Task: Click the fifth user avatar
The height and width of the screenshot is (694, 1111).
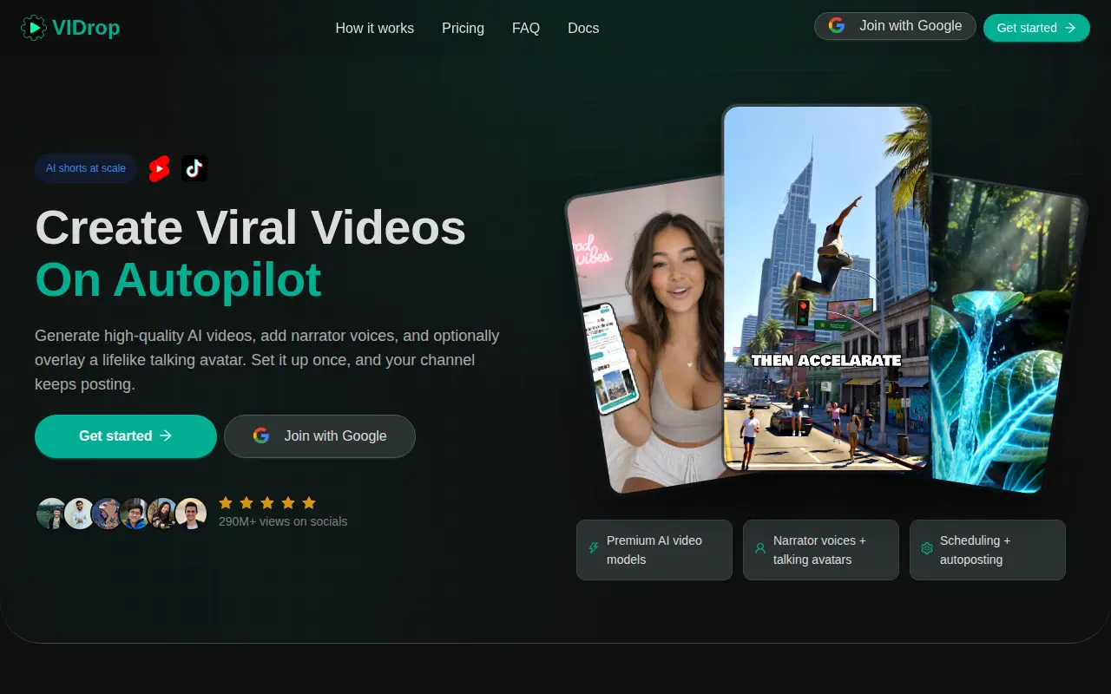Action: (x=162, y=514)
